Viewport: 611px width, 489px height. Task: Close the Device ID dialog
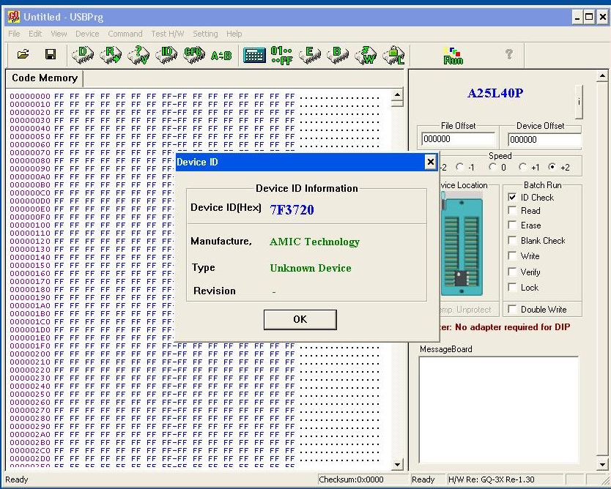click(430, 162)
